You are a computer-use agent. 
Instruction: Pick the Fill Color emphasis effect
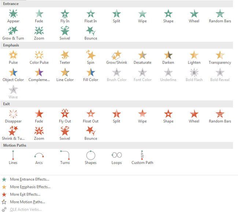[x=90, y=75]
